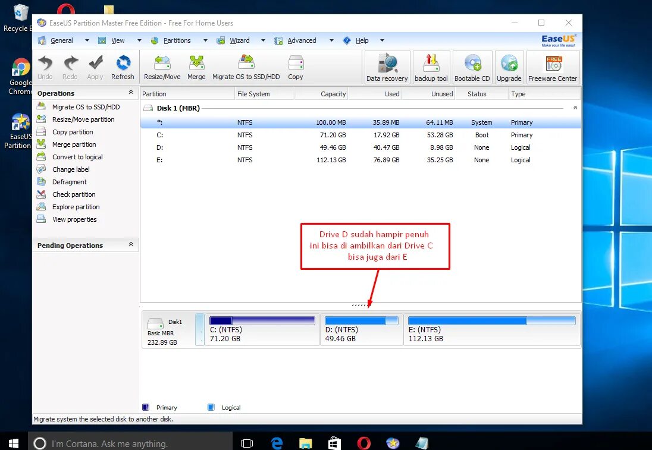This screenshot has width=652, height=450.
Task: Click the Cortana search box
Action: pyautogui.click(x=130, y=443)
